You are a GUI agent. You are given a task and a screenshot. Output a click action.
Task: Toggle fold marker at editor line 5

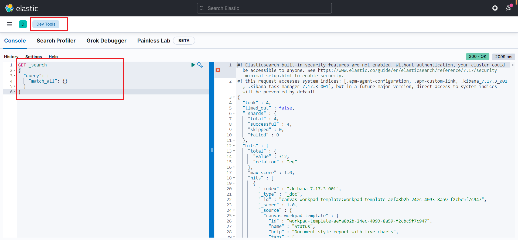point(15,86)
